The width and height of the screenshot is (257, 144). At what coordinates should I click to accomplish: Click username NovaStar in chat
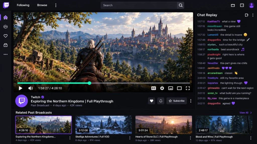click(x=213, y=63)
